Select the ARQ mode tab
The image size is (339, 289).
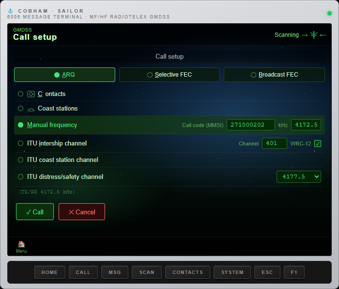(x=64, y=75)
